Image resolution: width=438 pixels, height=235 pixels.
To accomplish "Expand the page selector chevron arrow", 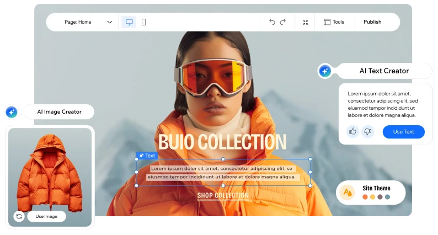I will point(109,22).
